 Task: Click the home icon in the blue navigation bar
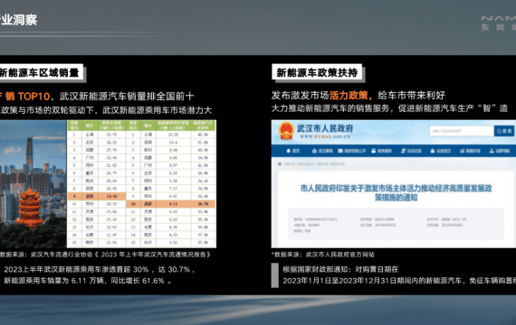pos(289,151)
